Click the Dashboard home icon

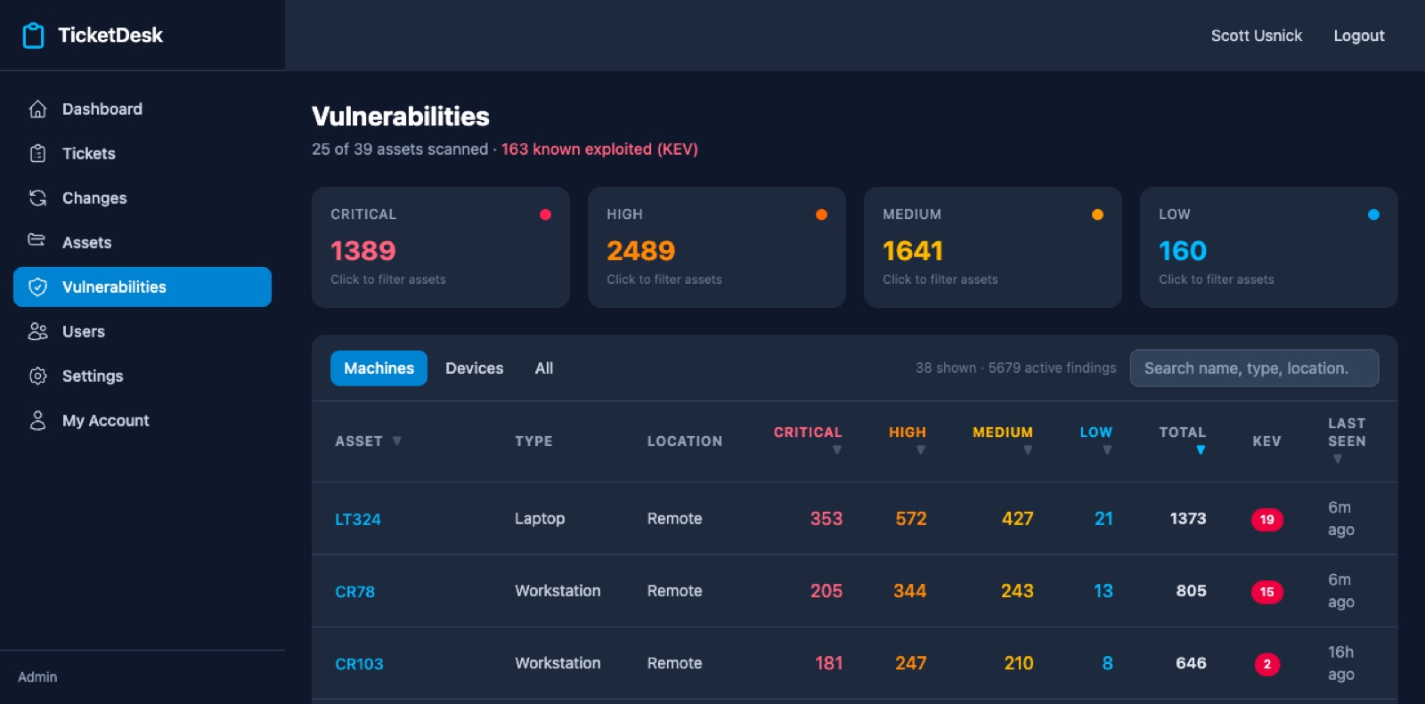(37, 109)
